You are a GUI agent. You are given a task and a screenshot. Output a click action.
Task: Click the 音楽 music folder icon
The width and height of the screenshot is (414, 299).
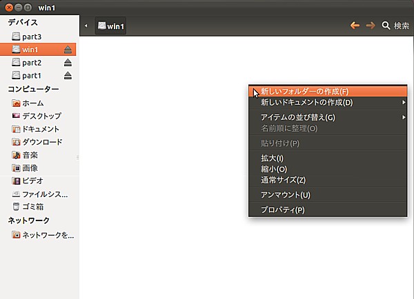[16, 155]
